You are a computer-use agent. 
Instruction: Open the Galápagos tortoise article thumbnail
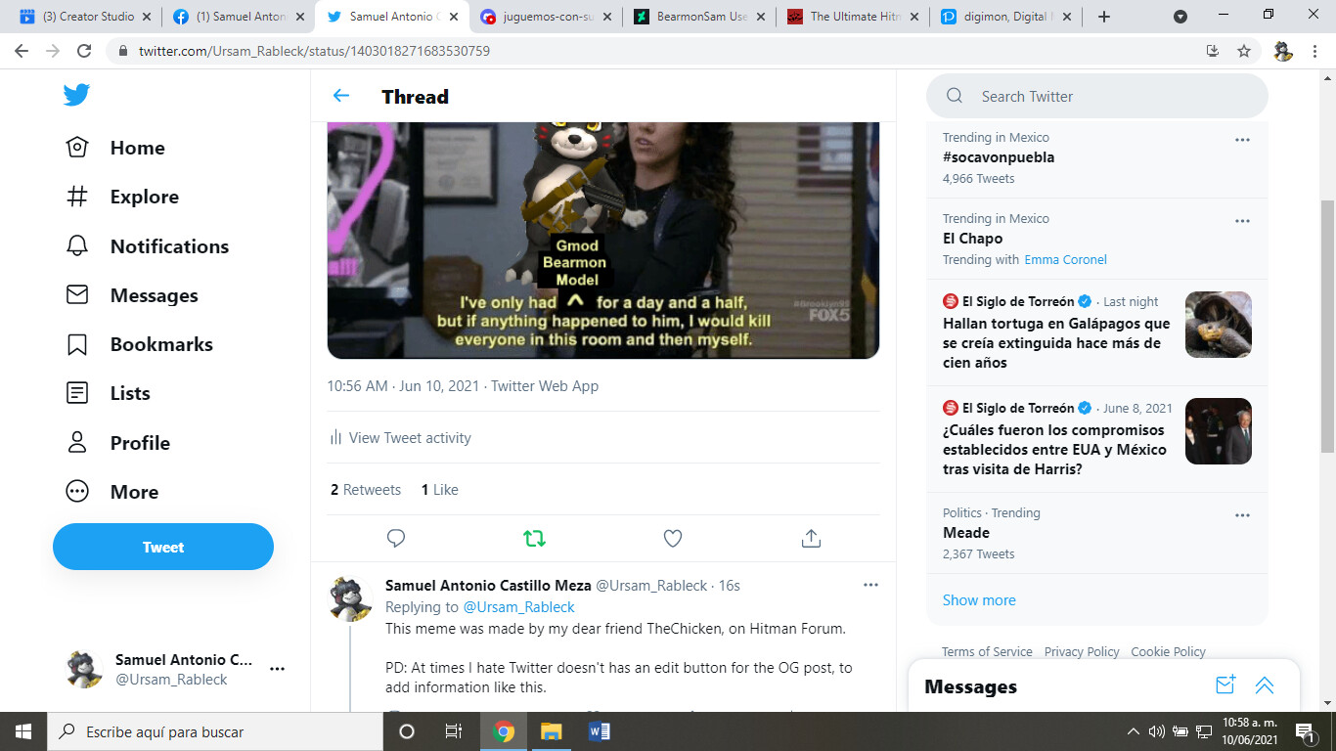(1218, 325)
